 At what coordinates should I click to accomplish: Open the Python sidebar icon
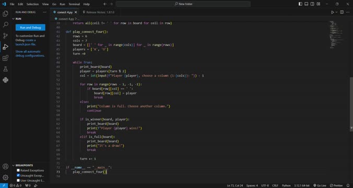[x=5, y=80]
